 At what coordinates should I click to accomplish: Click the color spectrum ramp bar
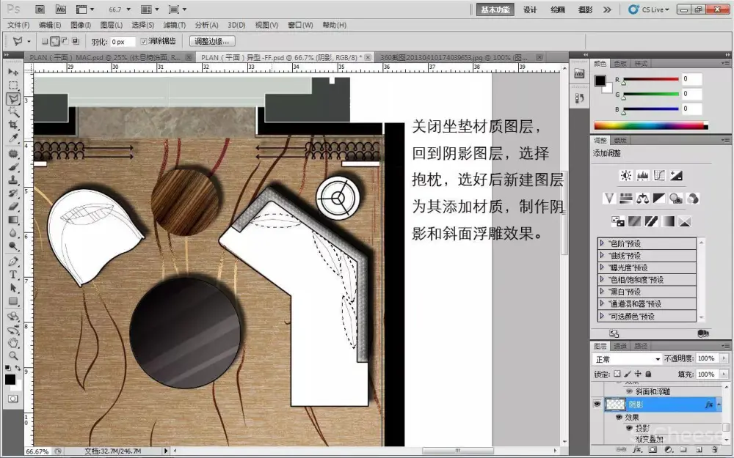coord(648,125)
